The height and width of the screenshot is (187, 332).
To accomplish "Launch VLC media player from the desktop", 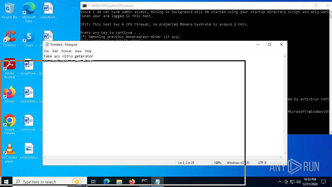I will pos(10,153).
